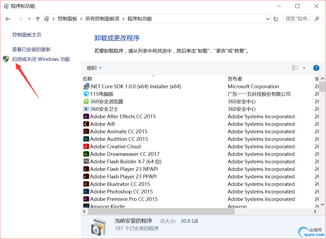
Task: Click the Adobe Illustrator CC 2015 icon
Action: pos(86,184)
